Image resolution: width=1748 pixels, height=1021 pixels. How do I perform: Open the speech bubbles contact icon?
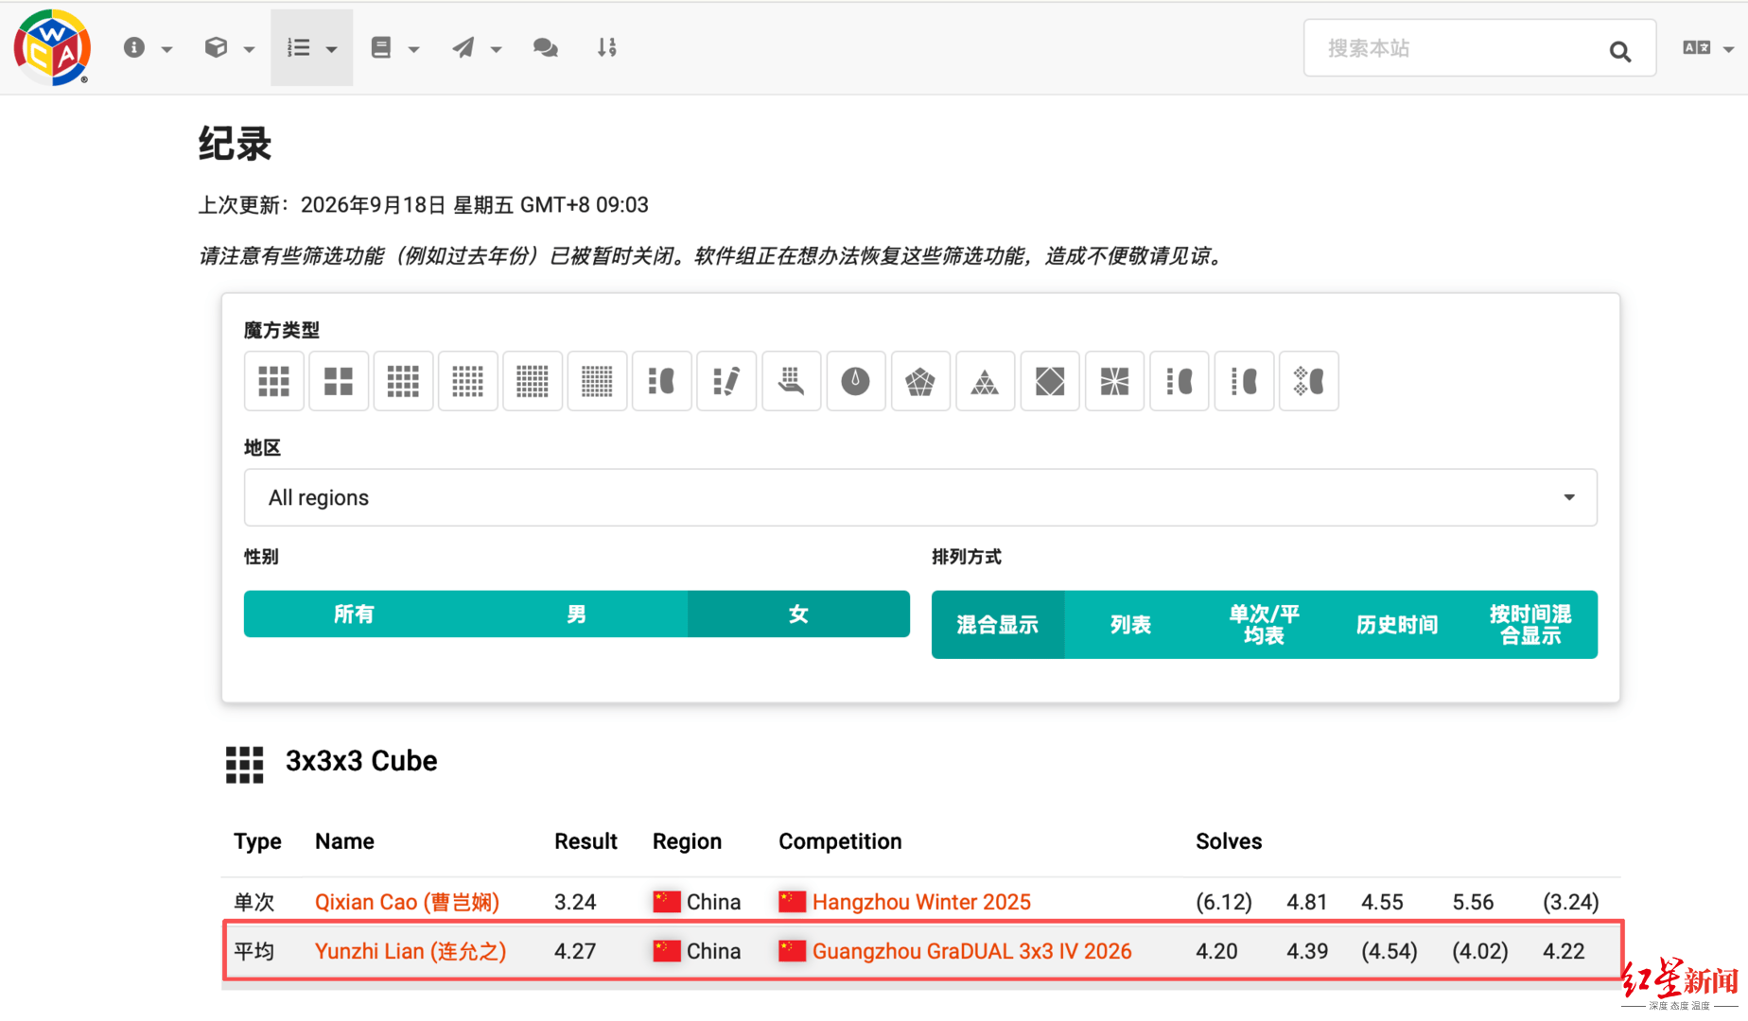[x=546, y=47]
